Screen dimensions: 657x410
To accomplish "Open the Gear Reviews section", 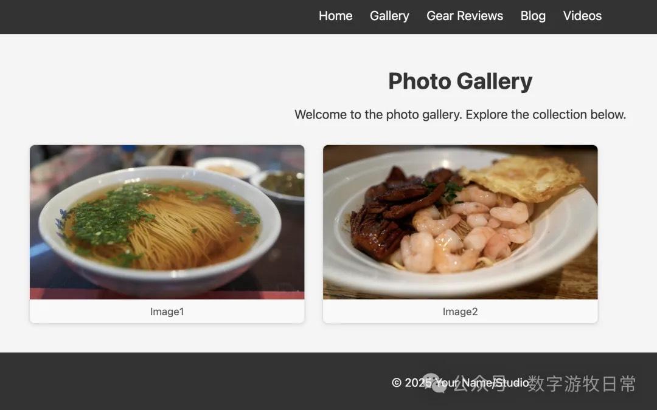I will point(465,16).
